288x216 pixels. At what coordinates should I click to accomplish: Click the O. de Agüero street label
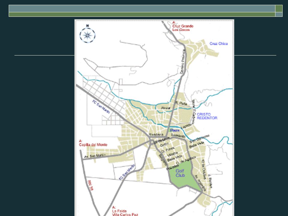click(186, 160)
